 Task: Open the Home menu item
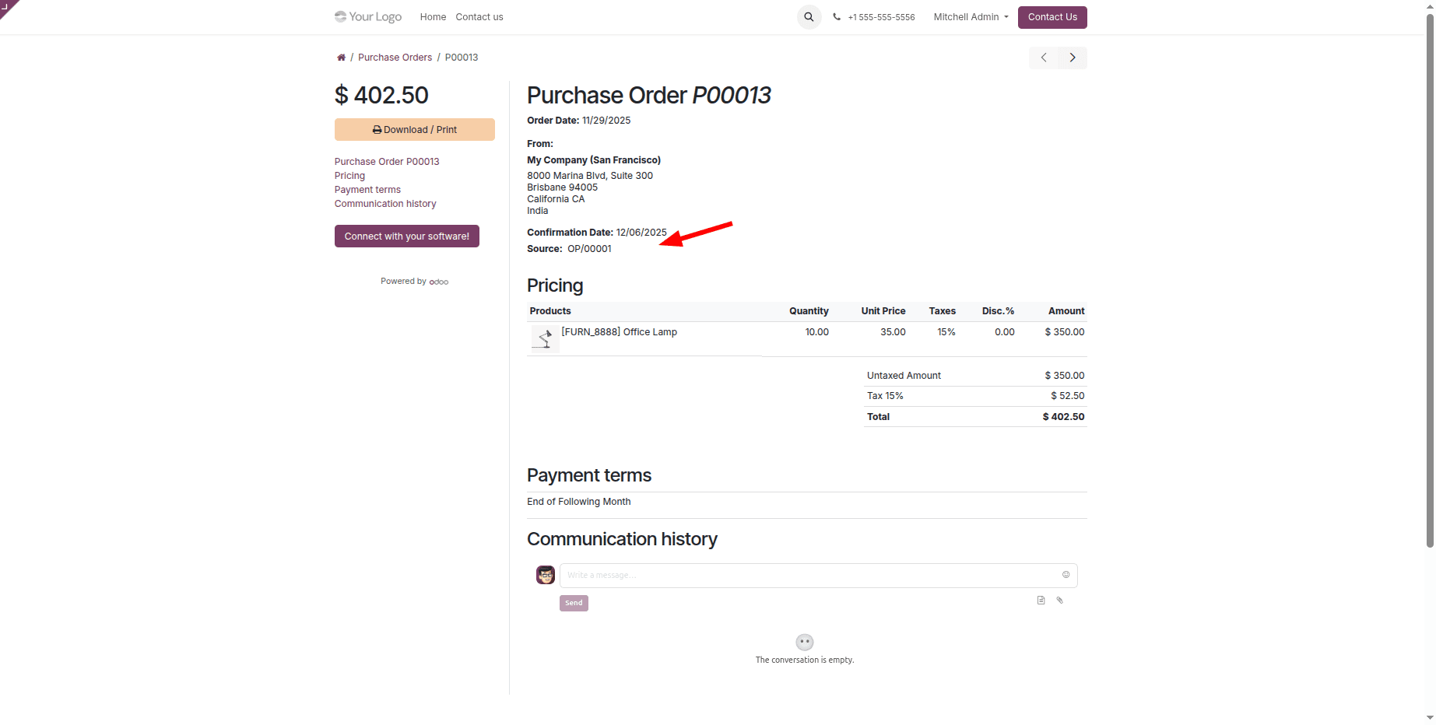point(433,16)
